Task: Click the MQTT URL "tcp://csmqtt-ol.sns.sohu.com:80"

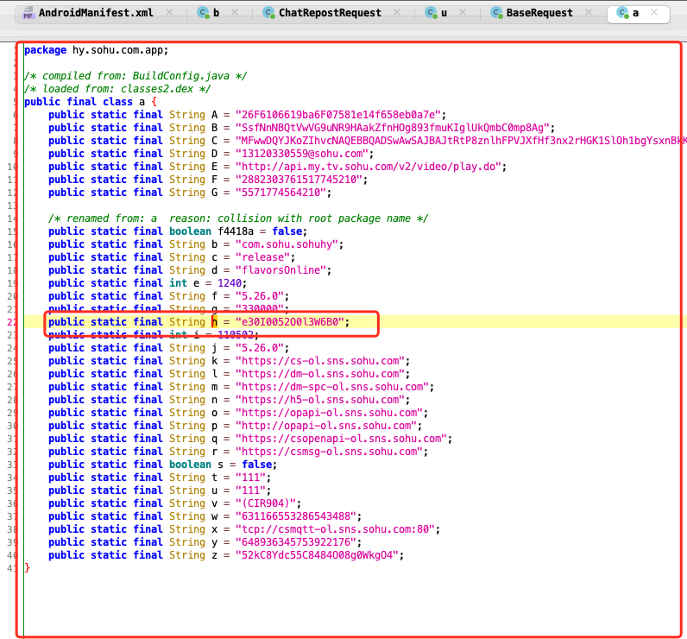Action: 335,529
